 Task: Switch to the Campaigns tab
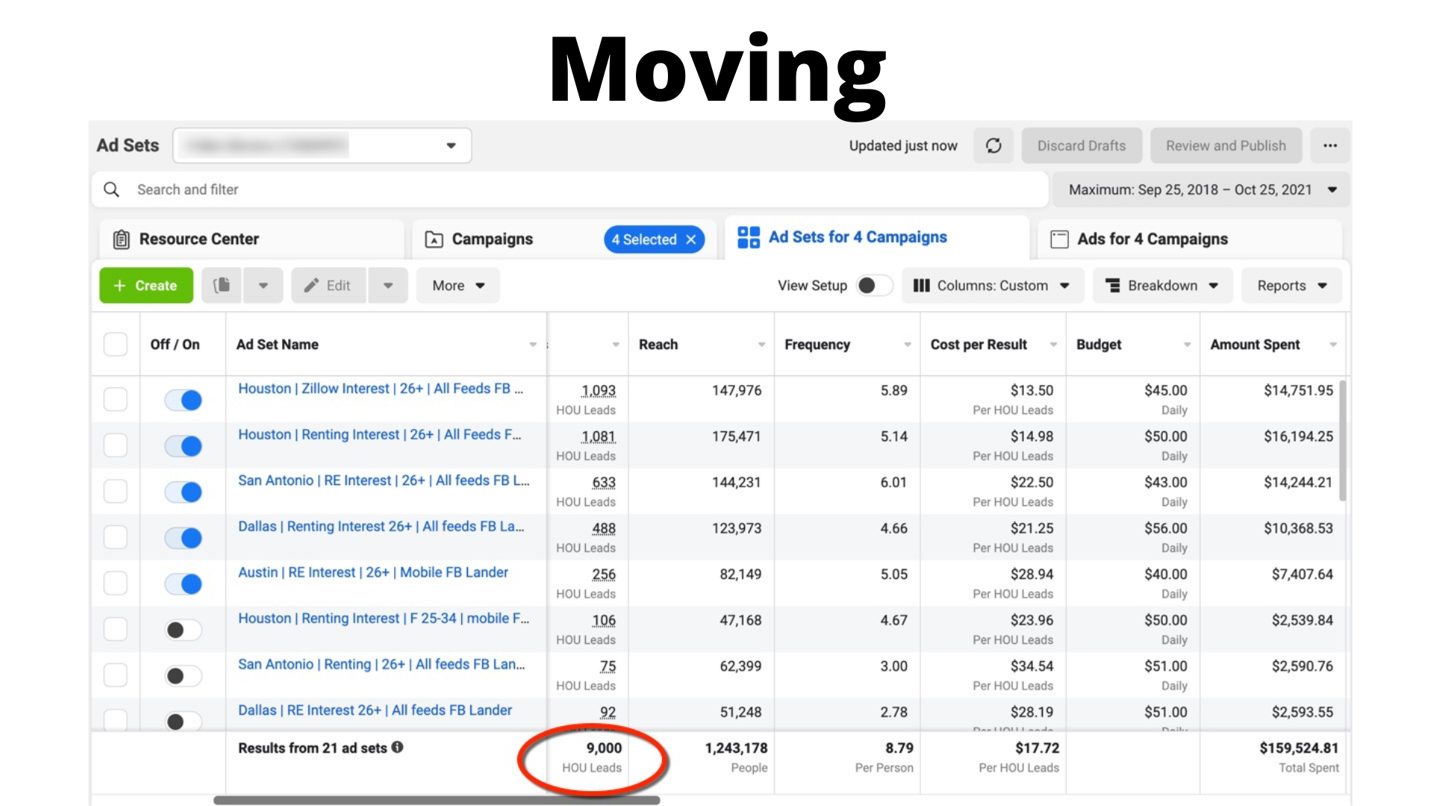[x=492, y=240]
